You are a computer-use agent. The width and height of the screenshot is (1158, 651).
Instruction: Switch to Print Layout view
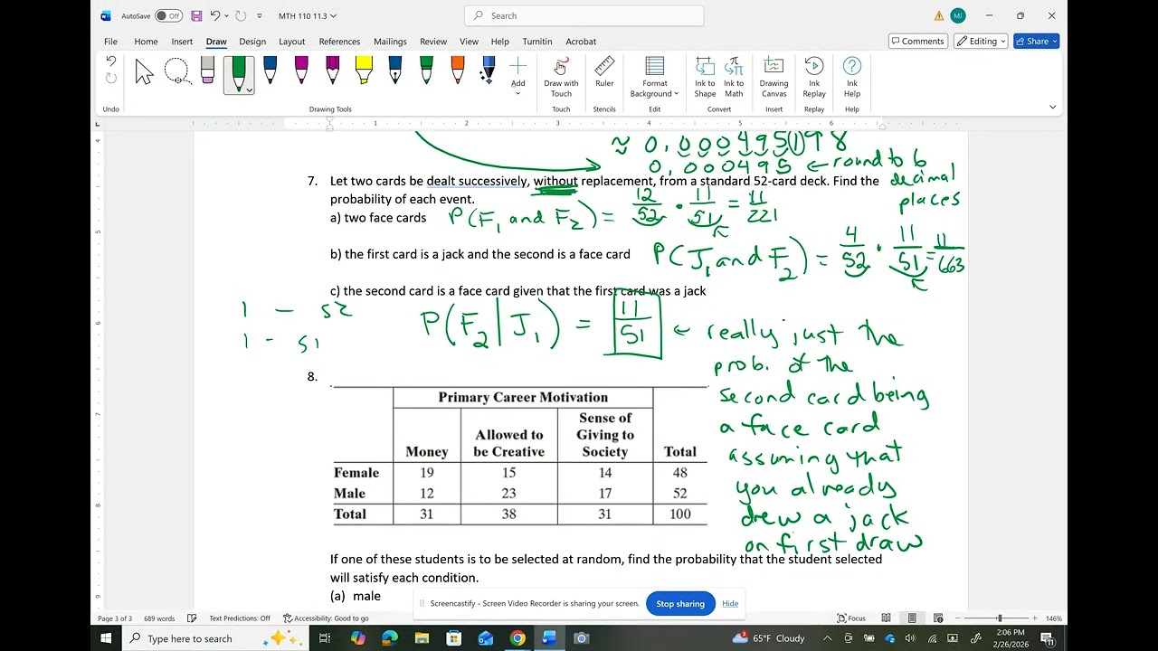coord(912,618)
